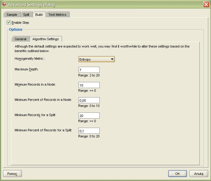Switch to the Split tab
Screen dimensions: 211x181
tap(26, 15)
